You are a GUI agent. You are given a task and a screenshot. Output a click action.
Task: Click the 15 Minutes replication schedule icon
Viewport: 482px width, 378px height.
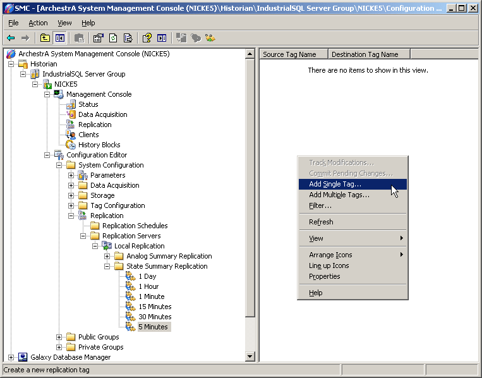pos(131,307)
